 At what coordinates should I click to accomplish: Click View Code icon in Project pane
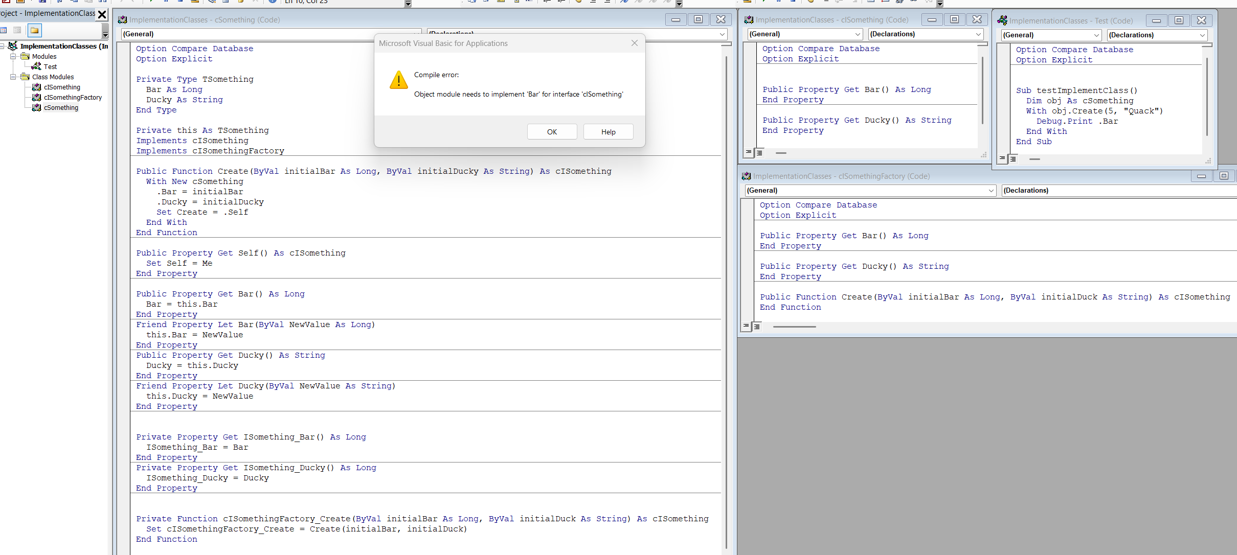(x=4, y=31)
